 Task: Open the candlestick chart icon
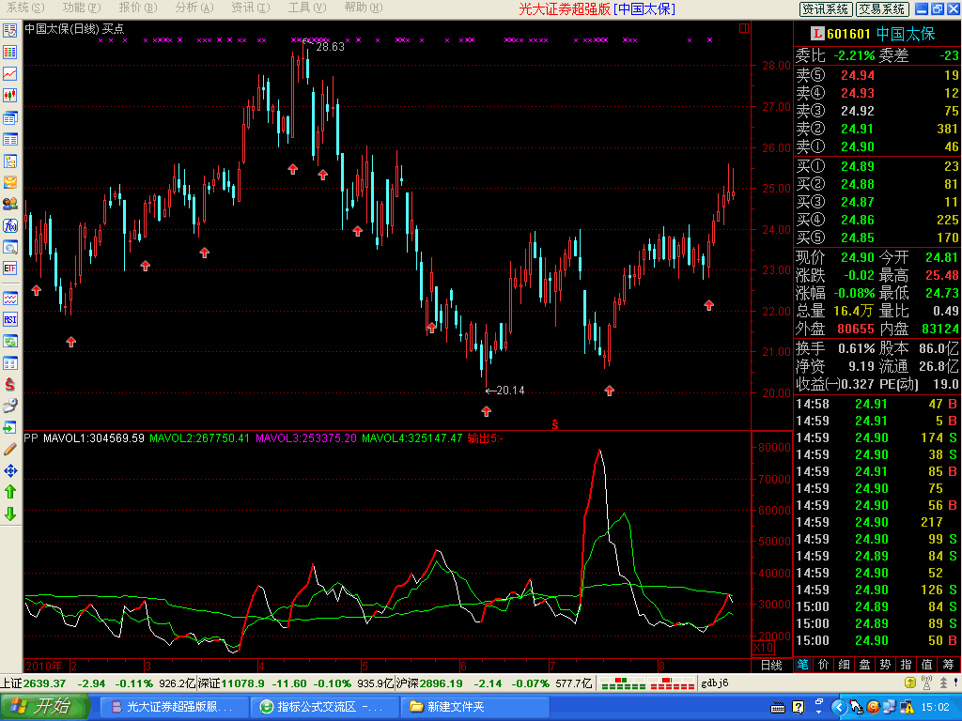point(10,95)
